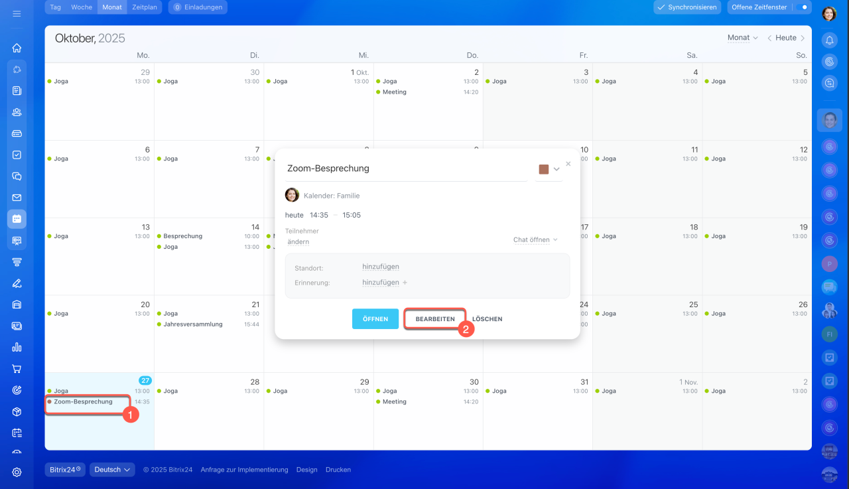Viewport: 849px width, 489px height.
Task: Open the mail envelope icon in sidebar
Action: click(x=17, y=198)
